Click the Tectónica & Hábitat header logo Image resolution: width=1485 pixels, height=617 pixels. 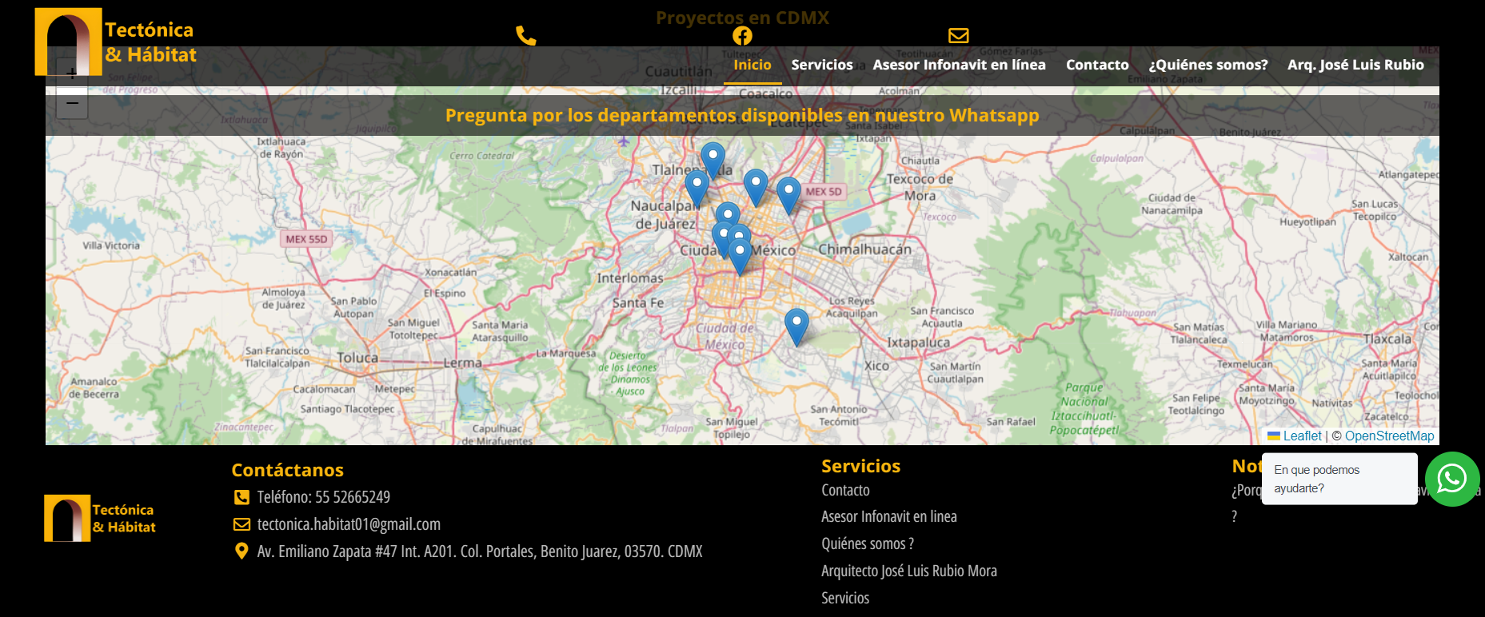[x=116, y=42]
